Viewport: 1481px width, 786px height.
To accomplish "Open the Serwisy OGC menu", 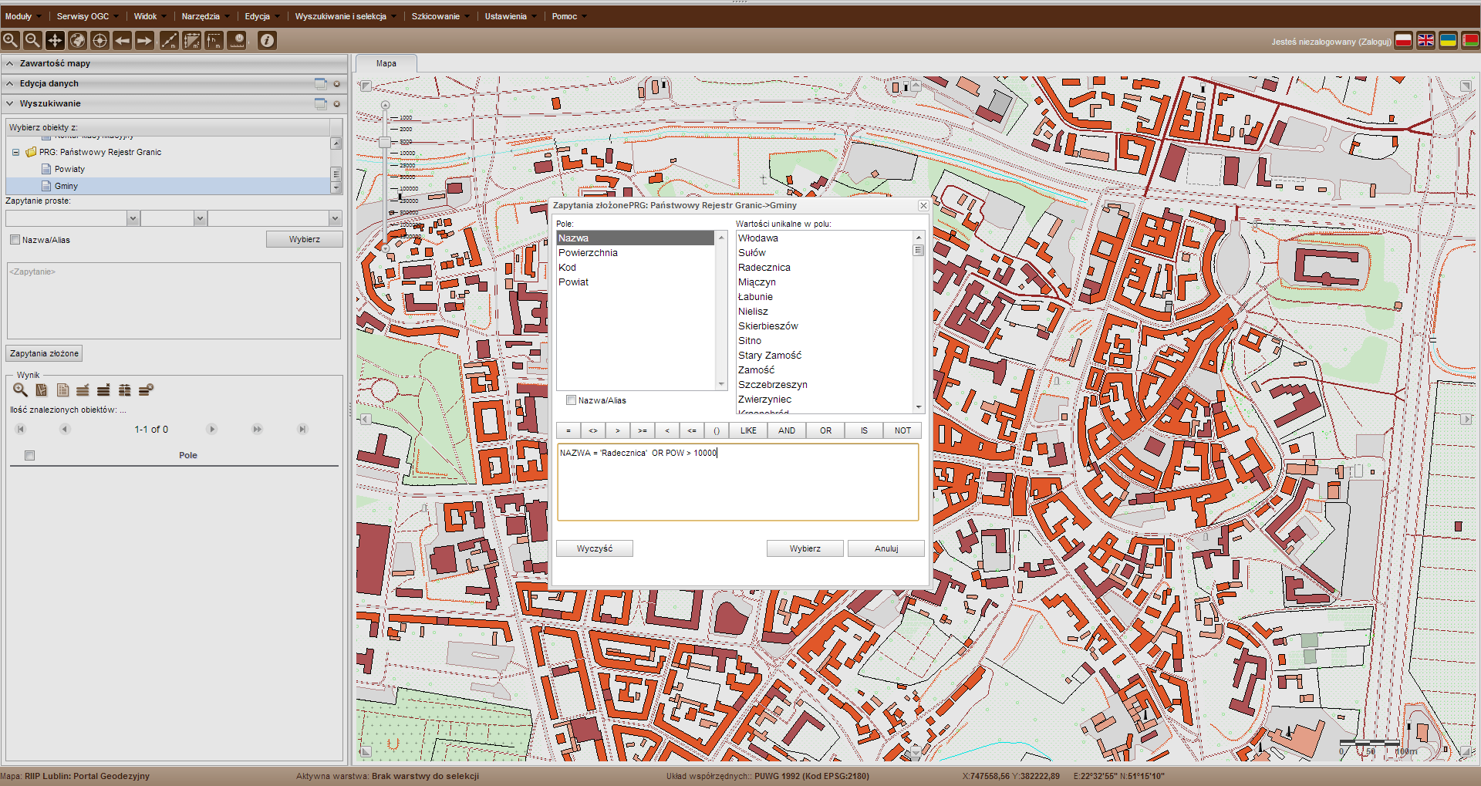I will coord(87,16).
